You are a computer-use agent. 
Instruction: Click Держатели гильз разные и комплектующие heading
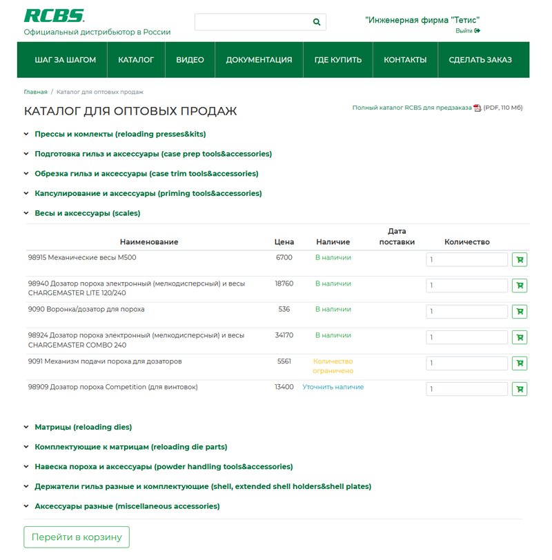(x=203, y=486)
